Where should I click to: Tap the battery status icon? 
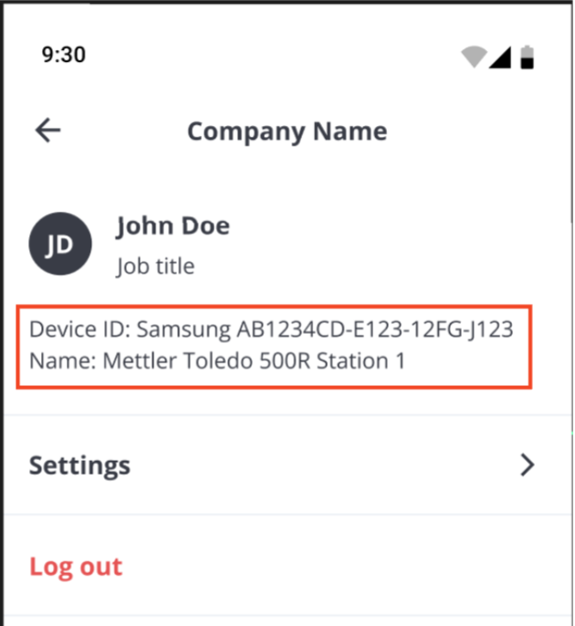click(x=527, y=57)
